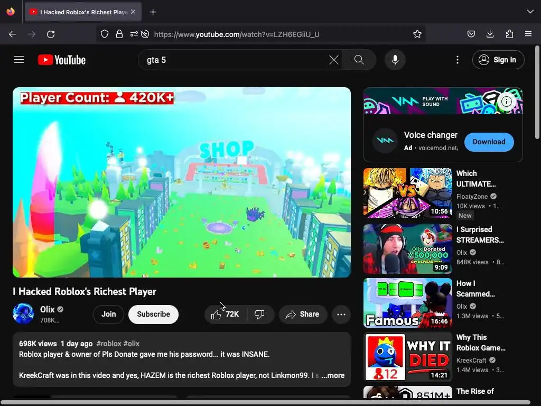Go back to the previous page
This screenshot has width=541, height=406.
[x=13, y=34]
